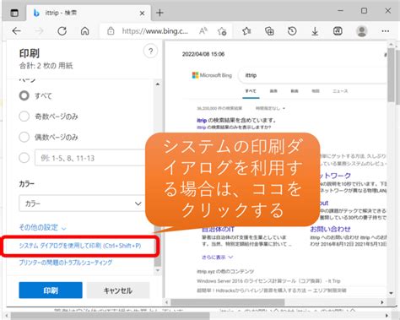Open browsing History icon
This screenshot has height=320, width=400.
pos(292,31)
